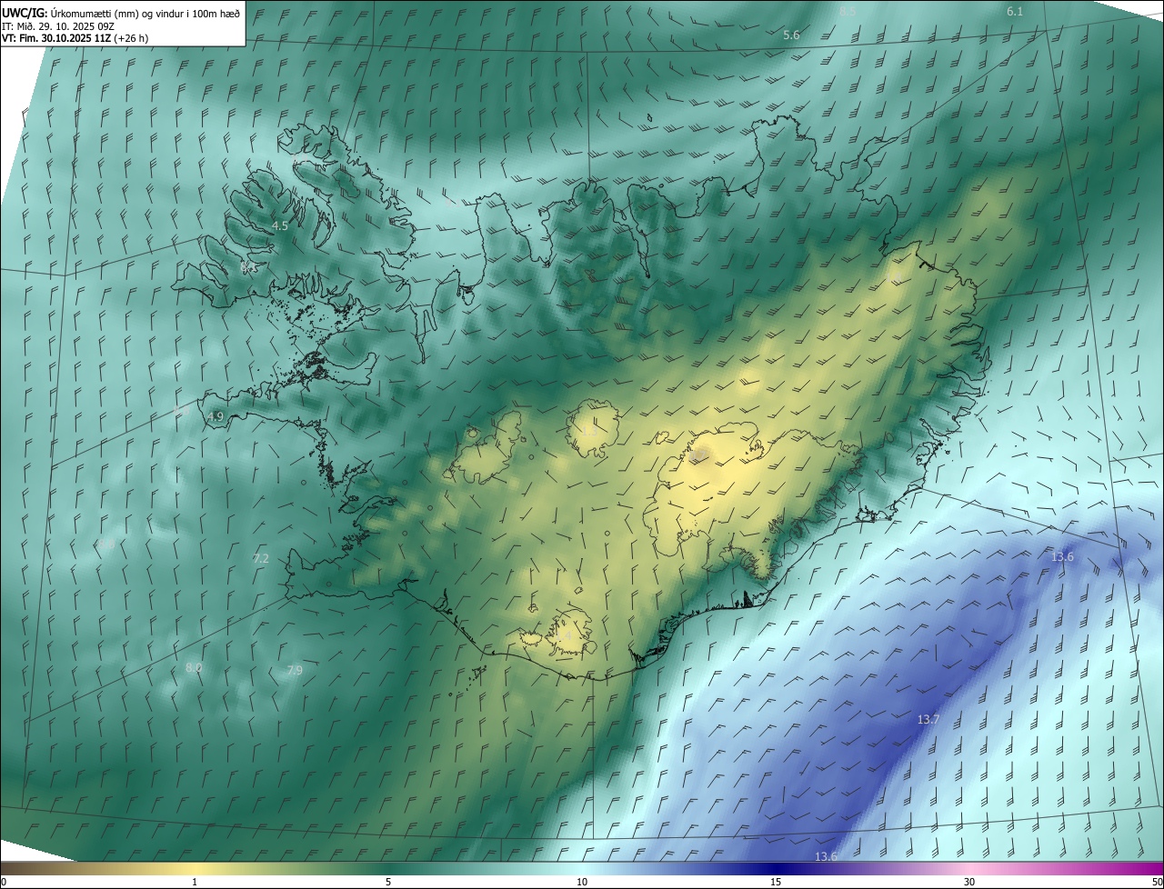This screenshot has height=889, width=1164.
Task: Click the "0" tick on the color scale
Action: (x=4, y=882)
